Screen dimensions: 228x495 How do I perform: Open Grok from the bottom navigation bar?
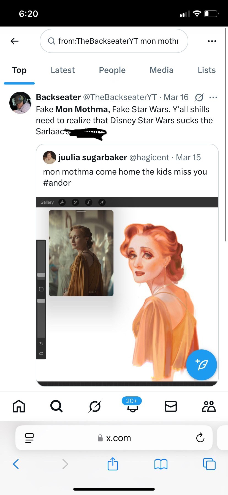coord(95,406)
